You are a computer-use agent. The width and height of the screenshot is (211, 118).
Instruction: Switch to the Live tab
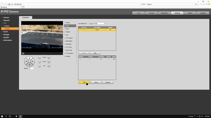[138, 13]
